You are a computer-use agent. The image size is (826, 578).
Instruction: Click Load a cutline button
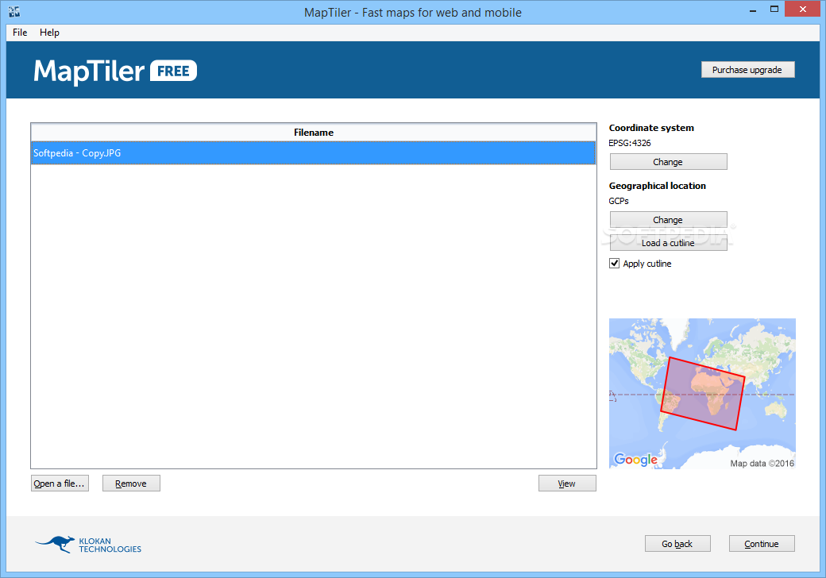coord(668,243)
